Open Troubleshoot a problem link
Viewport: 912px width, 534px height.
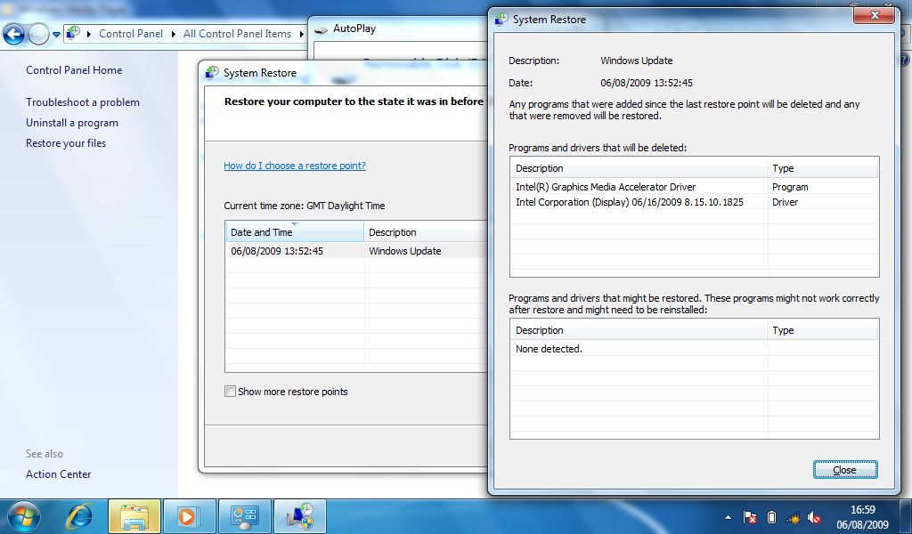click(83, 102)
